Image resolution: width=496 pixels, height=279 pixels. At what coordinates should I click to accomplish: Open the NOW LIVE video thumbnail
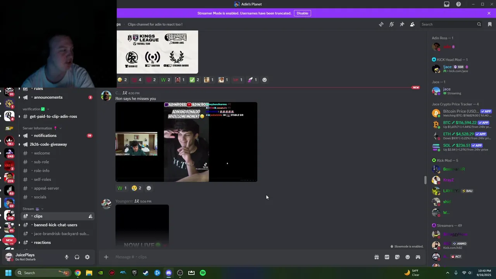(142, 226)
